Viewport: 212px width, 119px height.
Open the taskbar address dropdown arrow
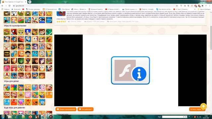click(x=183, y=117)
